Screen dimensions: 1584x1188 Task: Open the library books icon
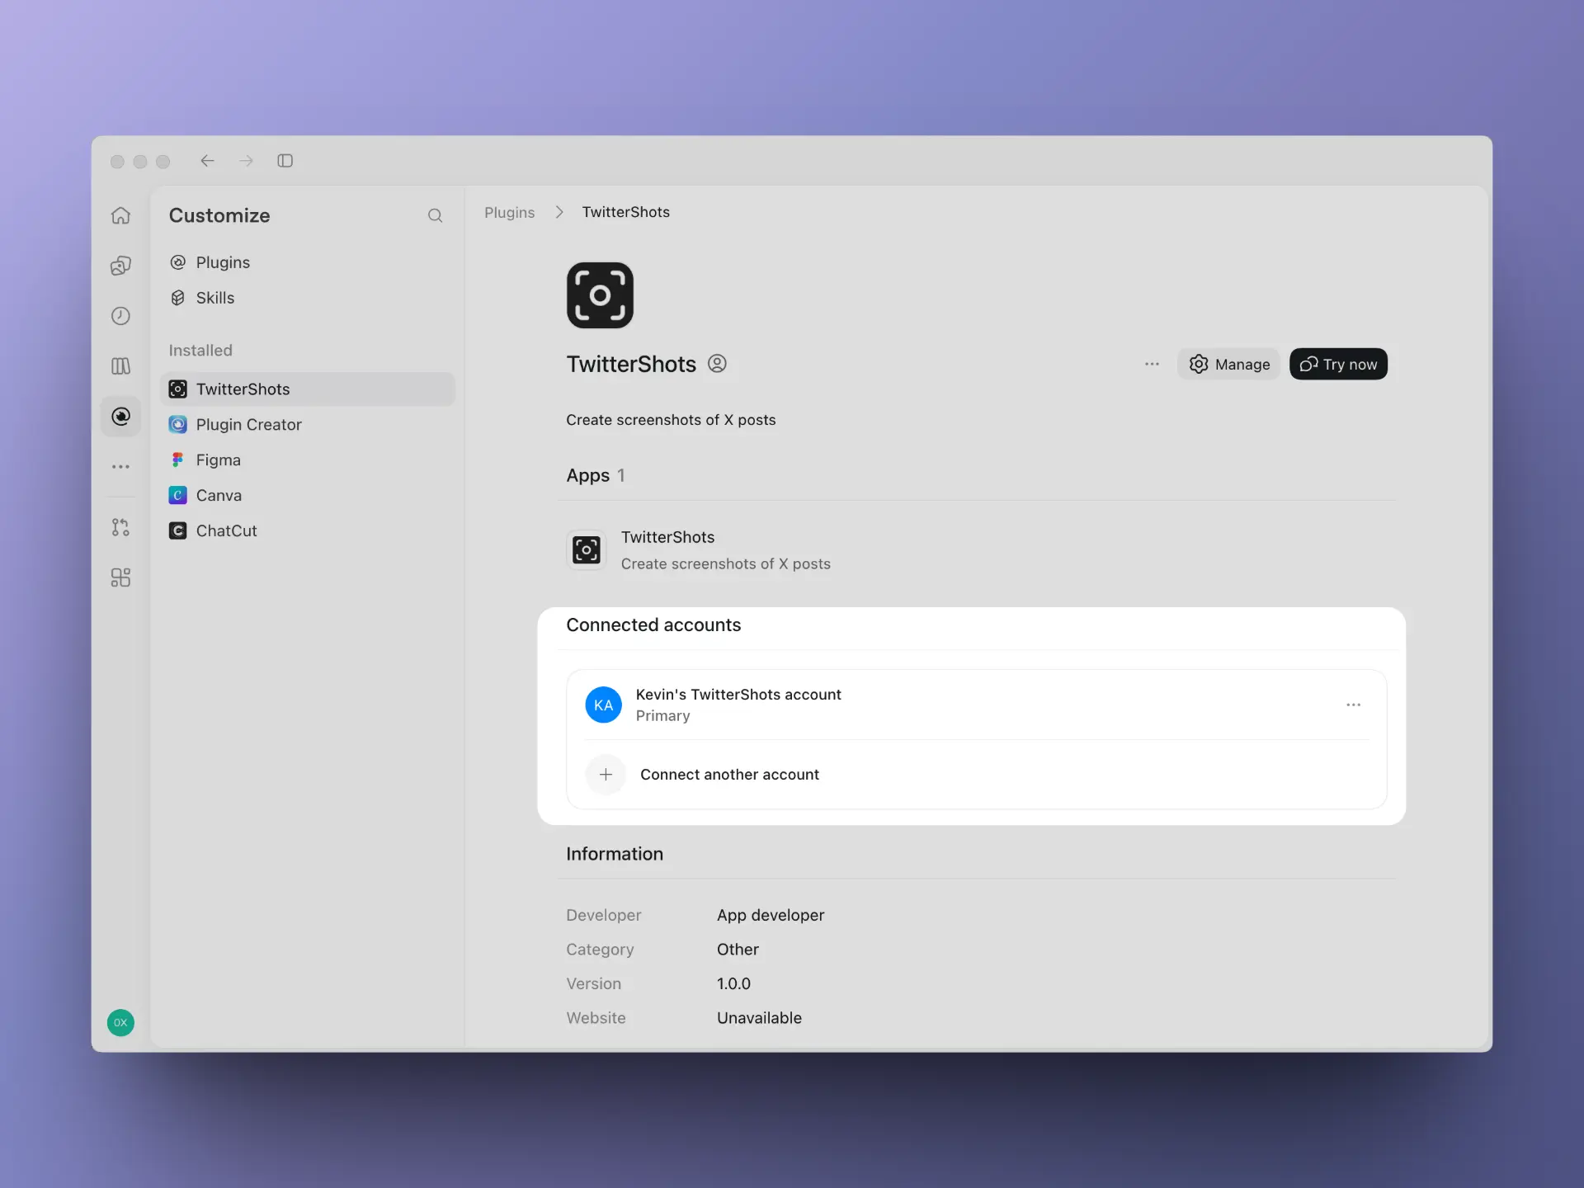120,366
